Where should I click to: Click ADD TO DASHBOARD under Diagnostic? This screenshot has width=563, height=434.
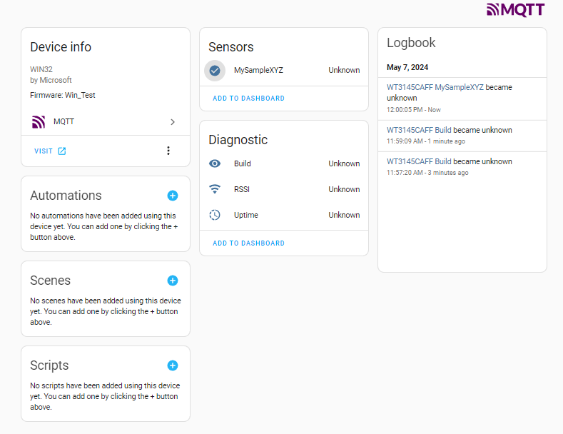tap(248, 243)
